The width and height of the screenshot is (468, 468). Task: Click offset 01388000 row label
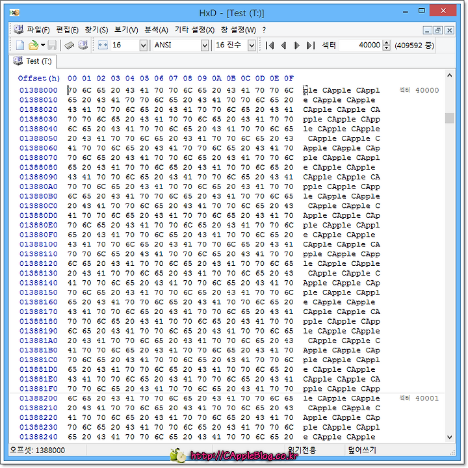click(x=38, y=90)
